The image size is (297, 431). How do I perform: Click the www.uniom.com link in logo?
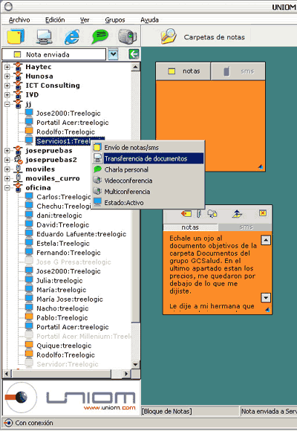pos(110,408)
